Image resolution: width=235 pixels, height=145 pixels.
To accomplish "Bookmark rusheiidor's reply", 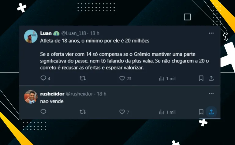I will 201,112.
